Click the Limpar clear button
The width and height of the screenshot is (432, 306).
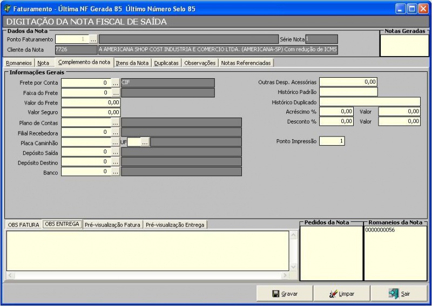[x=342, y=294]
